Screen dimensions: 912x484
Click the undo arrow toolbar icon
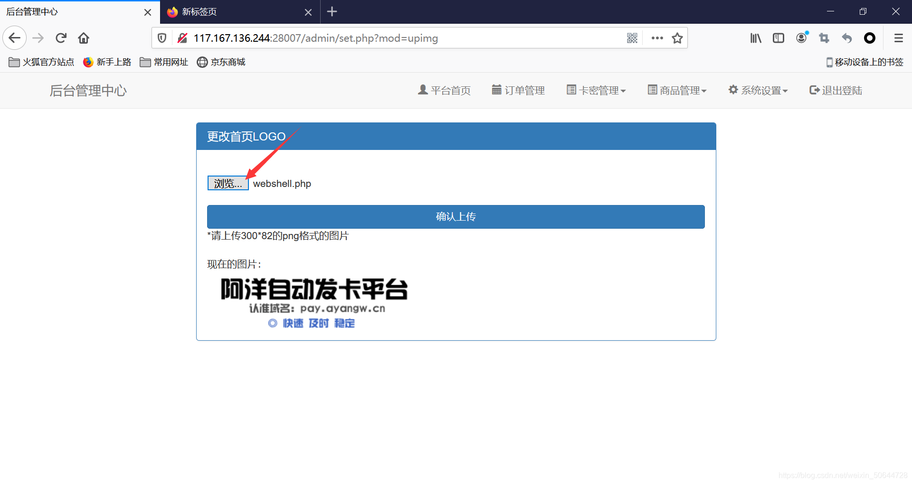[847, 38]
